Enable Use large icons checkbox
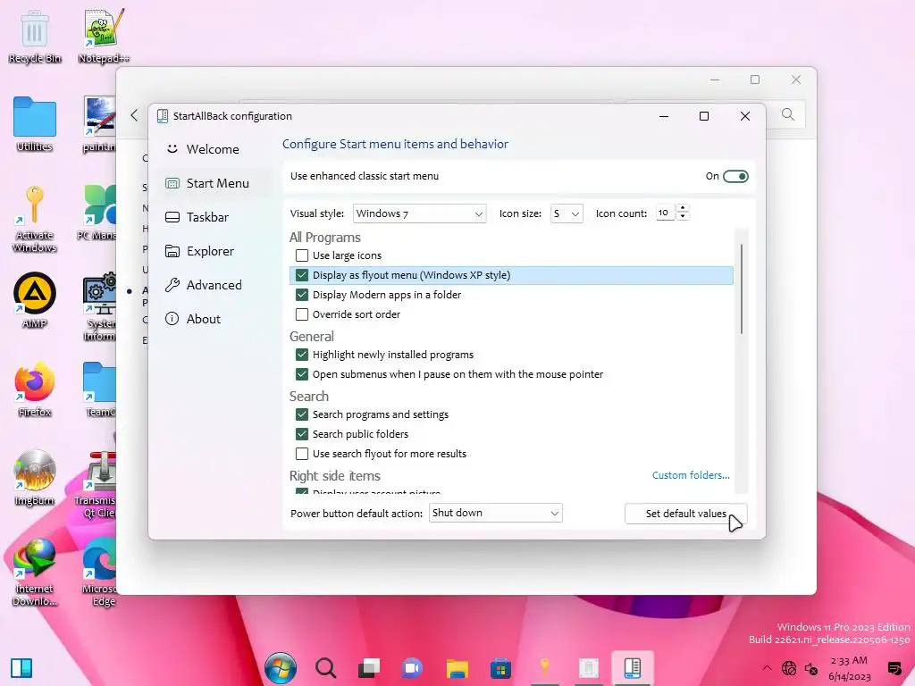 tap(302, 255)
